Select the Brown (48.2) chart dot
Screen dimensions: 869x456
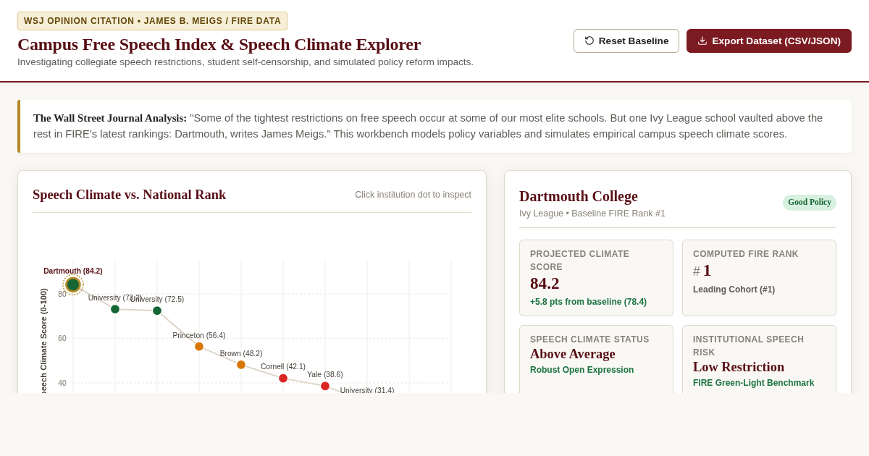[x=241, y=365]
